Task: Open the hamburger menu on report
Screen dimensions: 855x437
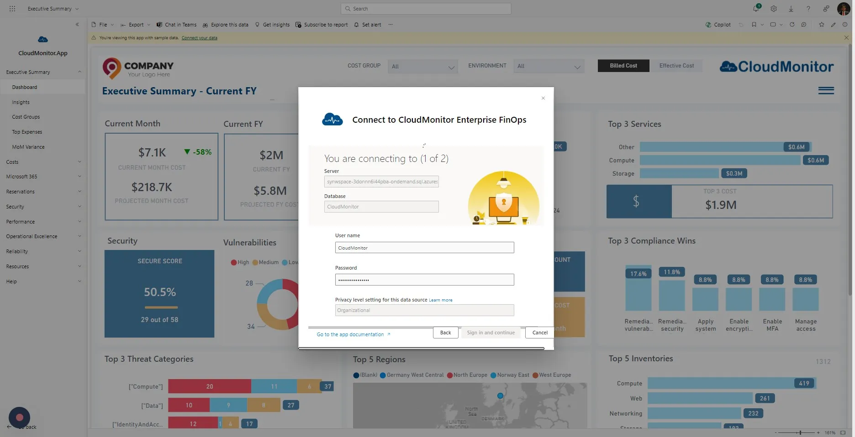Action: (x=826, y=91)
